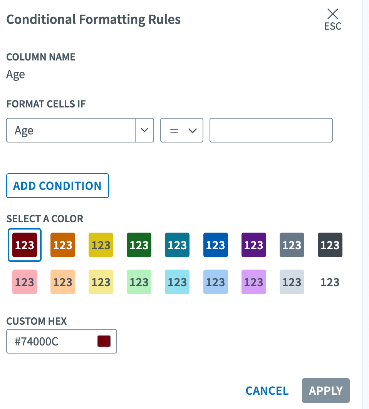Click the condition value input field
The image size is (369, 409).
[271, 131]
